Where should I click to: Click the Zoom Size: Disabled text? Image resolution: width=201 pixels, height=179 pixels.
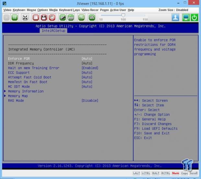[173, 10]
